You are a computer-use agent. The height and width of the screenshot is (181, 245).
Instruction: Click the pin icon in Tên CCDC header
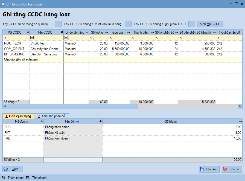[62, 32]
